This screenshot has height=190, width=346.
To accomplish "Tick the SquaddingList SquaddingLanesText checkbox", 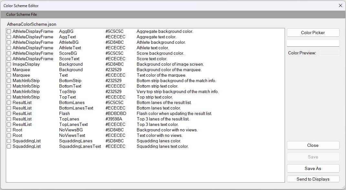I will (x=9, y=147).
